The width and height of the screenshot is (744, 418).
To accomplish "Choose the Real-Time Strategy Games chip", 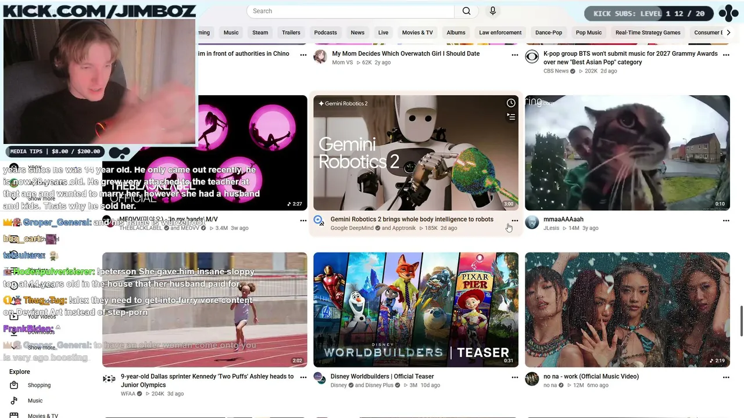I will [648, 33].
